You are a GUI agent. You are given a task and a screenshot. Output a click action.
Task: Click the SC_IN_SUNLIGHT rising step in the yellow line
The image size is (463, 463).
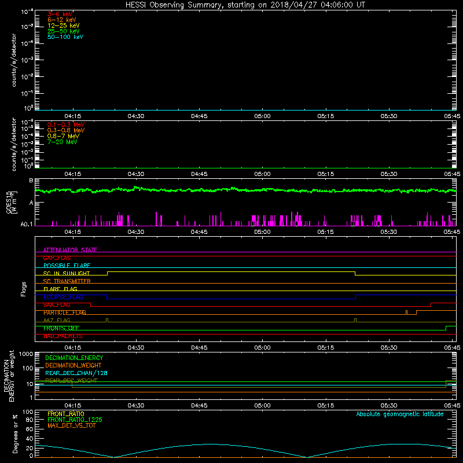pyautogui.click(x=107, y=273)
